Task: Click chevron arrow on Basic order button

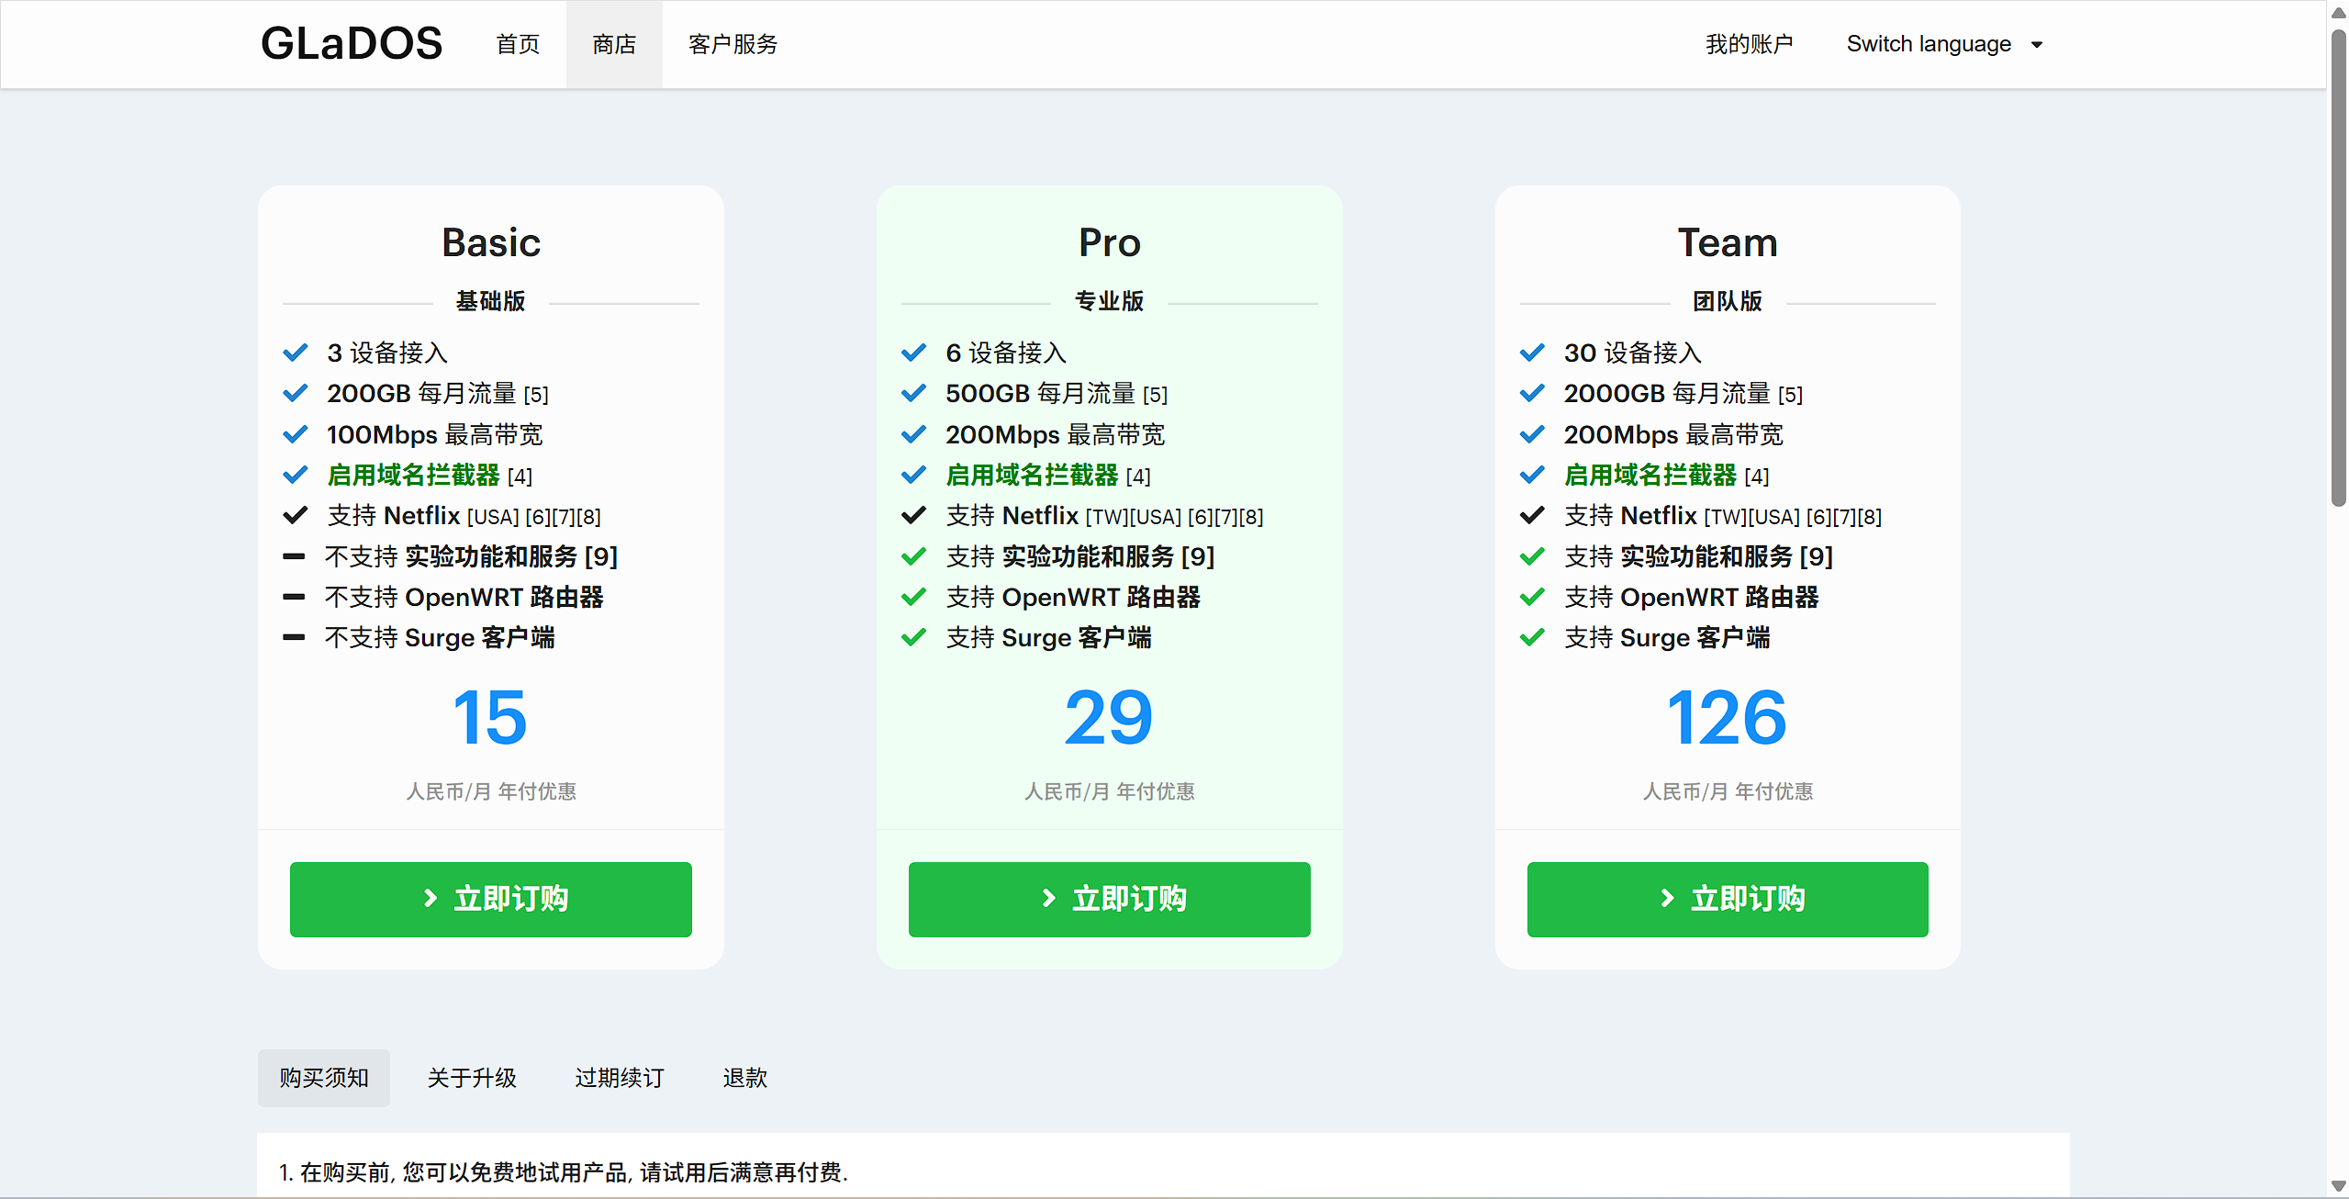Action: coord(430,898)
